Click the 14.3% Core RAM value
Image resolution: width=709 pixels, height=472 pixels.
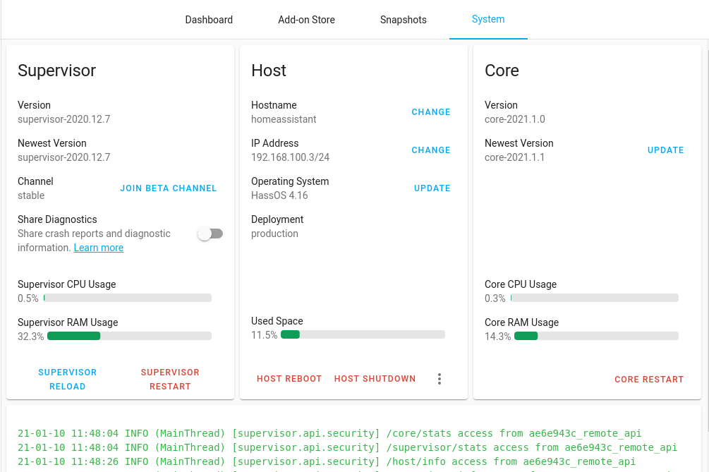click(498, 337)
